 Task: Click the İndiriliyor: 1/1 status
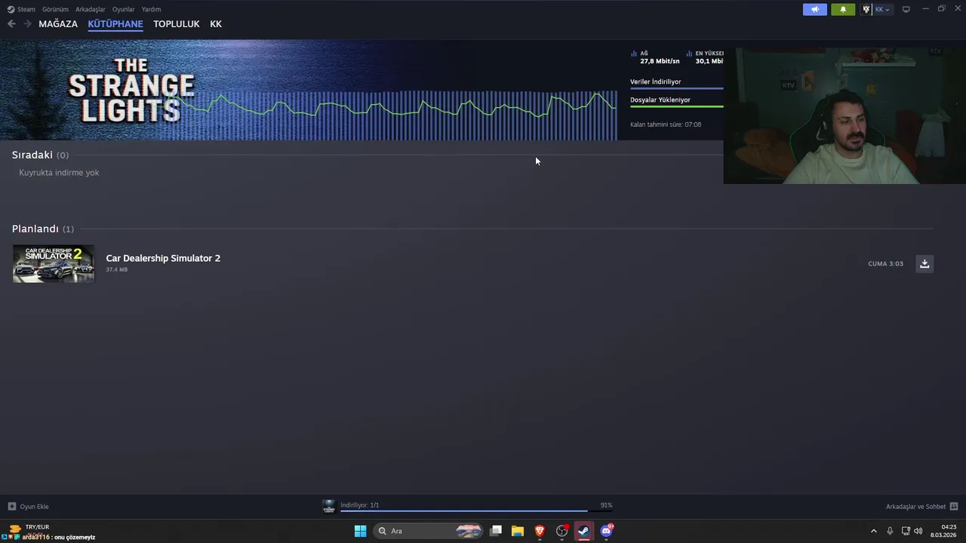point(359,505)
